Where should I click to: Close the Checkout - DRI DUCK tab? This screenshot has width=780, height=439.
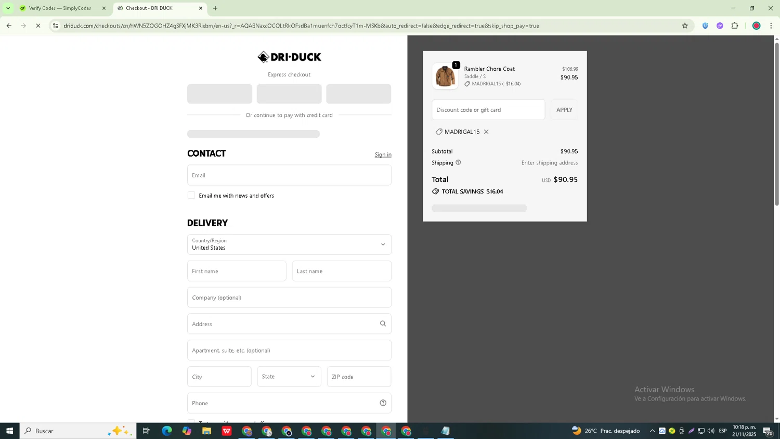[201, 8]
